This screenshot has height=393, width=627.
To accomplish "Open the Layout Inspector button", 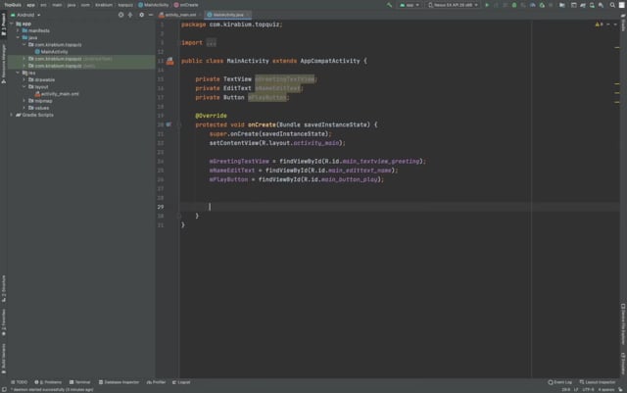I will (598, 382).
